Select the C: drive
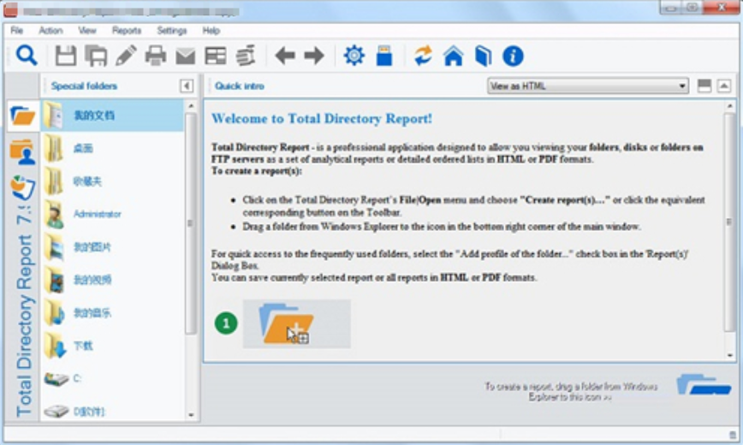 [112, 378]
